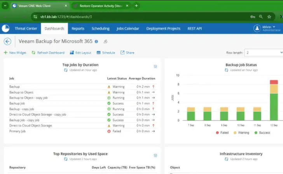Click the warning icon for Backup to Object

pos(109,92)
